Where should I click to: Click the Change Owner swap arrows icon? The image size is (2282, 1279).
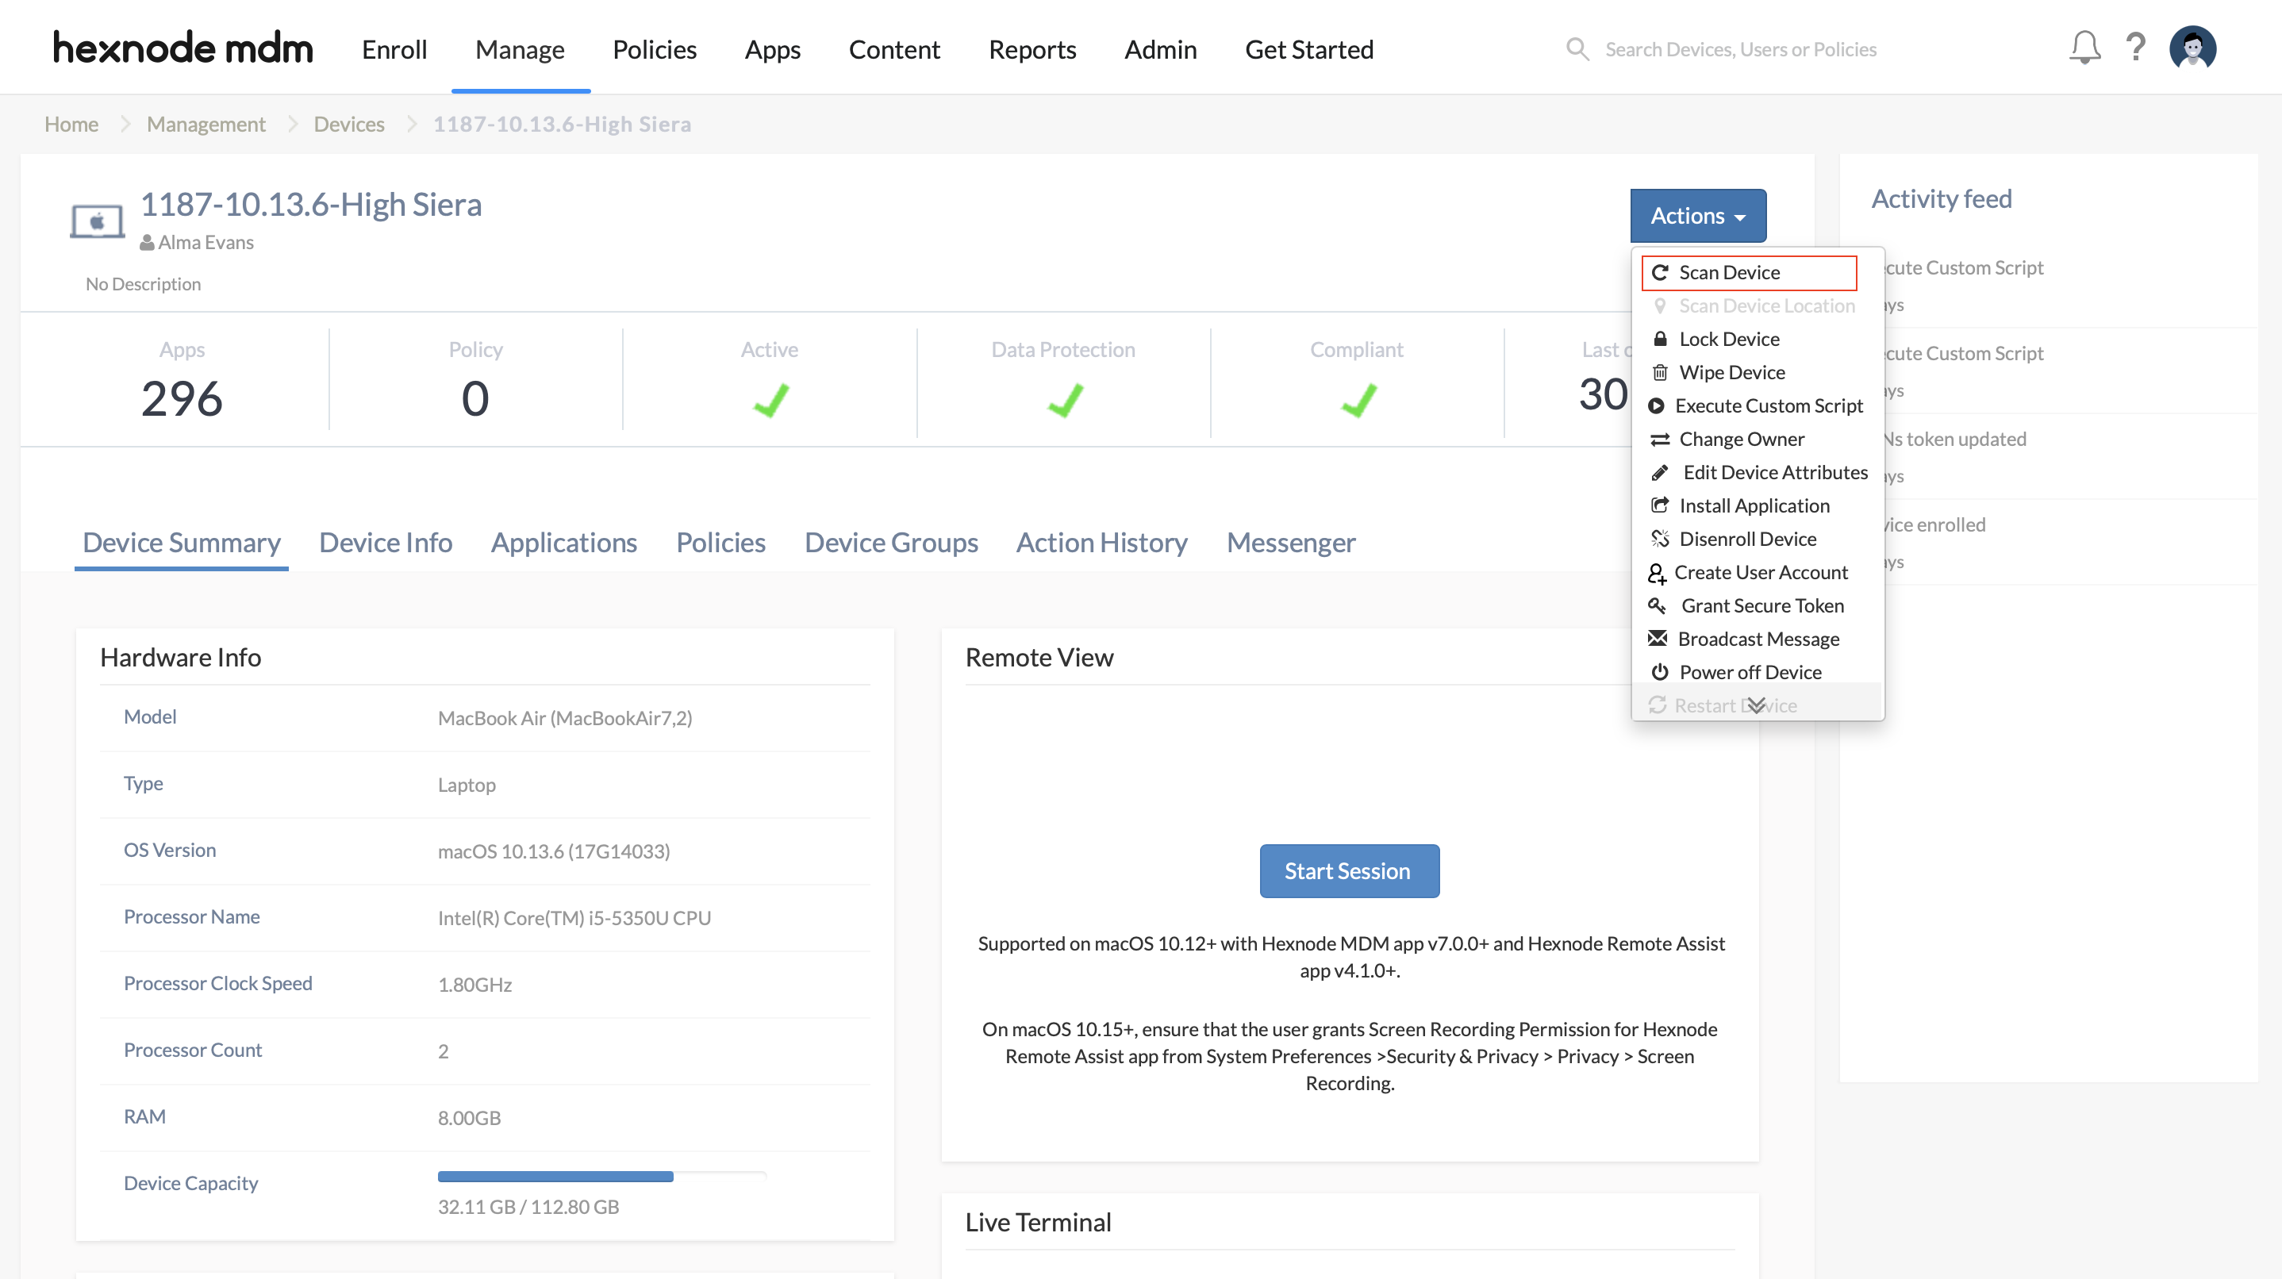[1660, 440]
